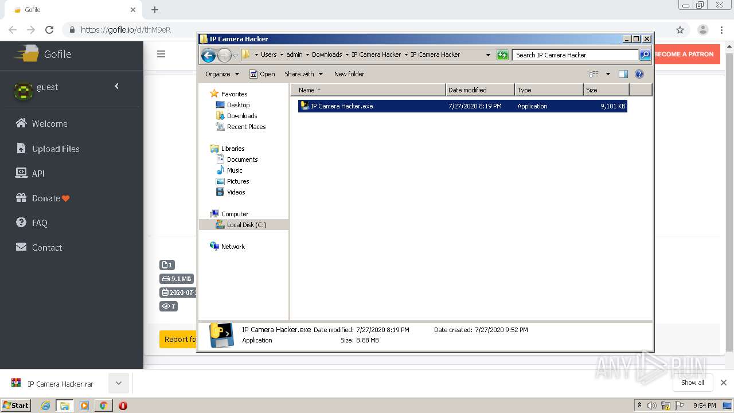Click Users in the address breadcrumb
The image size is (734, 413).
click(x=268, y=55)
